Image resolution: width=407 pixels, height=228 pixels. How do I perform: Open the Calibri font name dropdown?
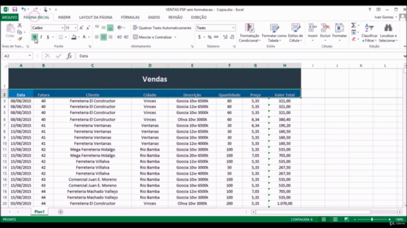pos(62,28)
